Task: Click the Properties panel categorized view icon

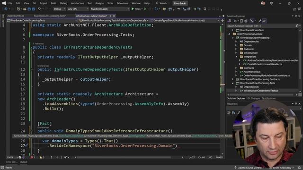Action: (x=229, y=113)
